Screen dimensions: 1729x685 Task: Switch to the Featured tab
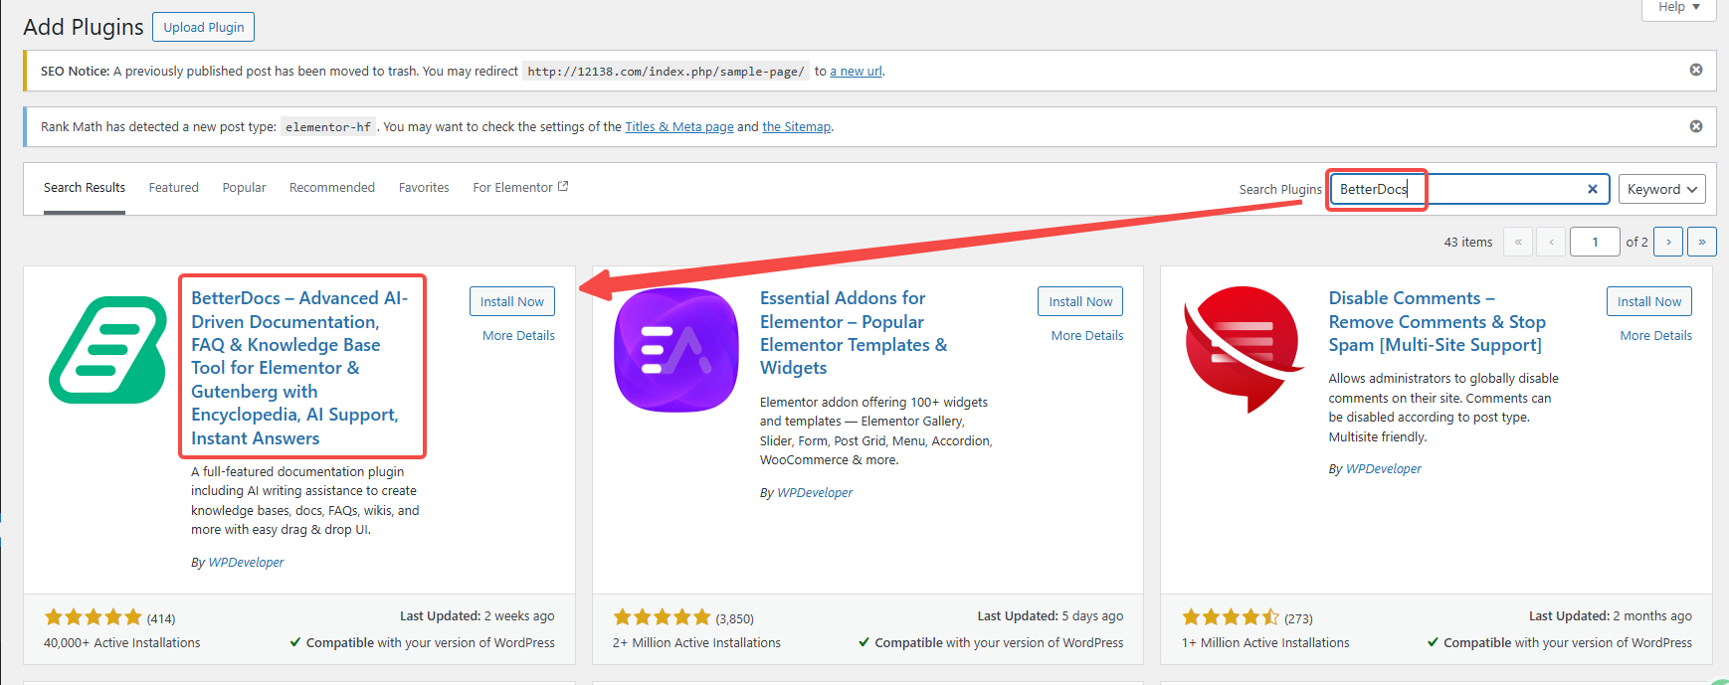coord(173,187)
